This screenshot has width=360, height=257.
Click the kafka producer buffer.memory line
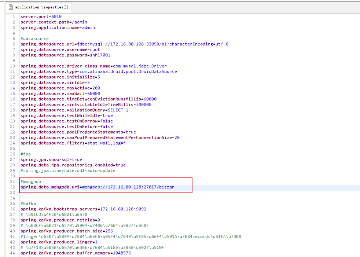pyautogui.click(x=76, y=253)
